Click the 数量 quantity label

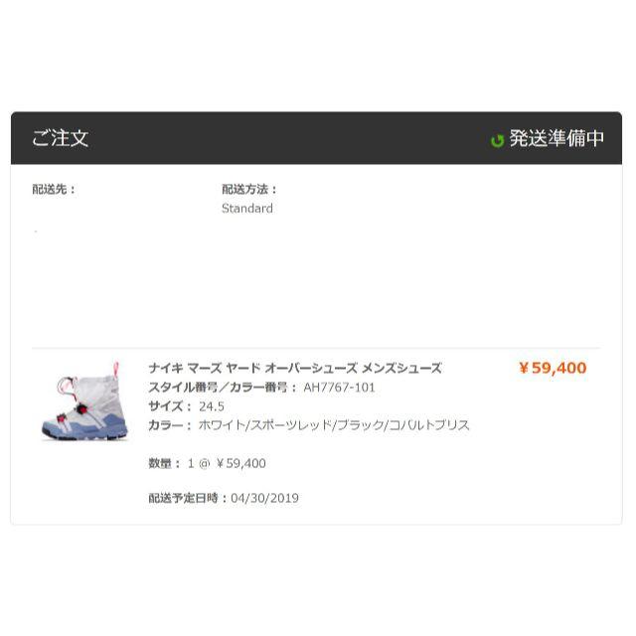164,463
